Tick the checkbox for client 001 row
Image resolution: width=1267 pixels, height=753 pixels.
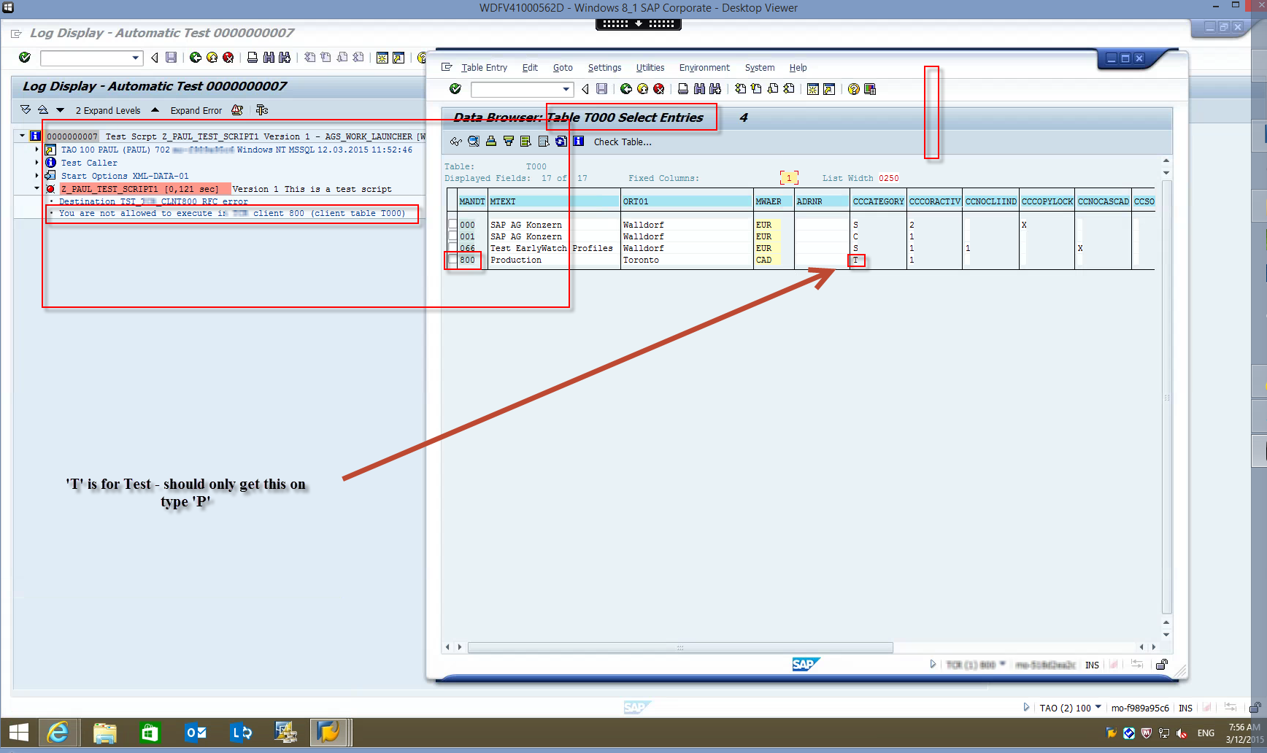point(452,236)
